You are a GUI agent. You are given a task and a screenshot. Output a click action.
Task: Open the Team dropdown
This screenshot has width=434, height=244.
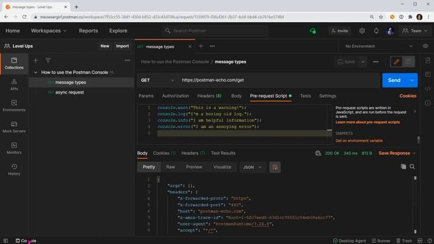click(x=414, y=30)
